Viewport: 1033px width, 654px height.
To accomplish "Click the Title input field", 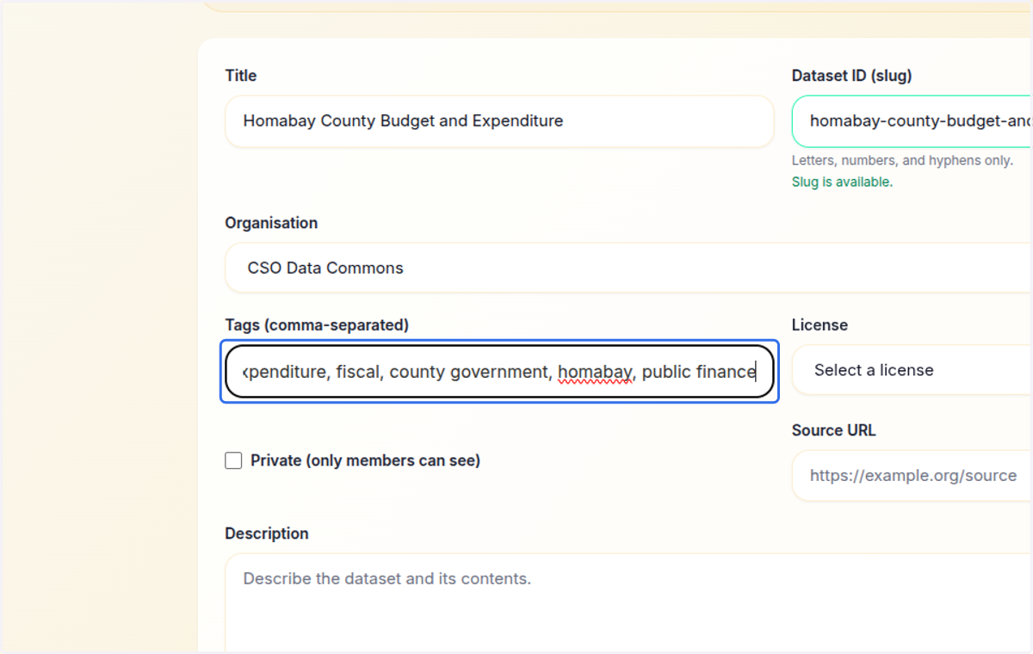I will [499, 121].
